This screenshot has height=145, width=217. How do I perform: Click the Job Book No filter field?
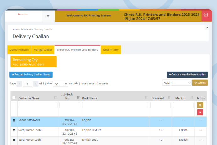tap(70, 105)
